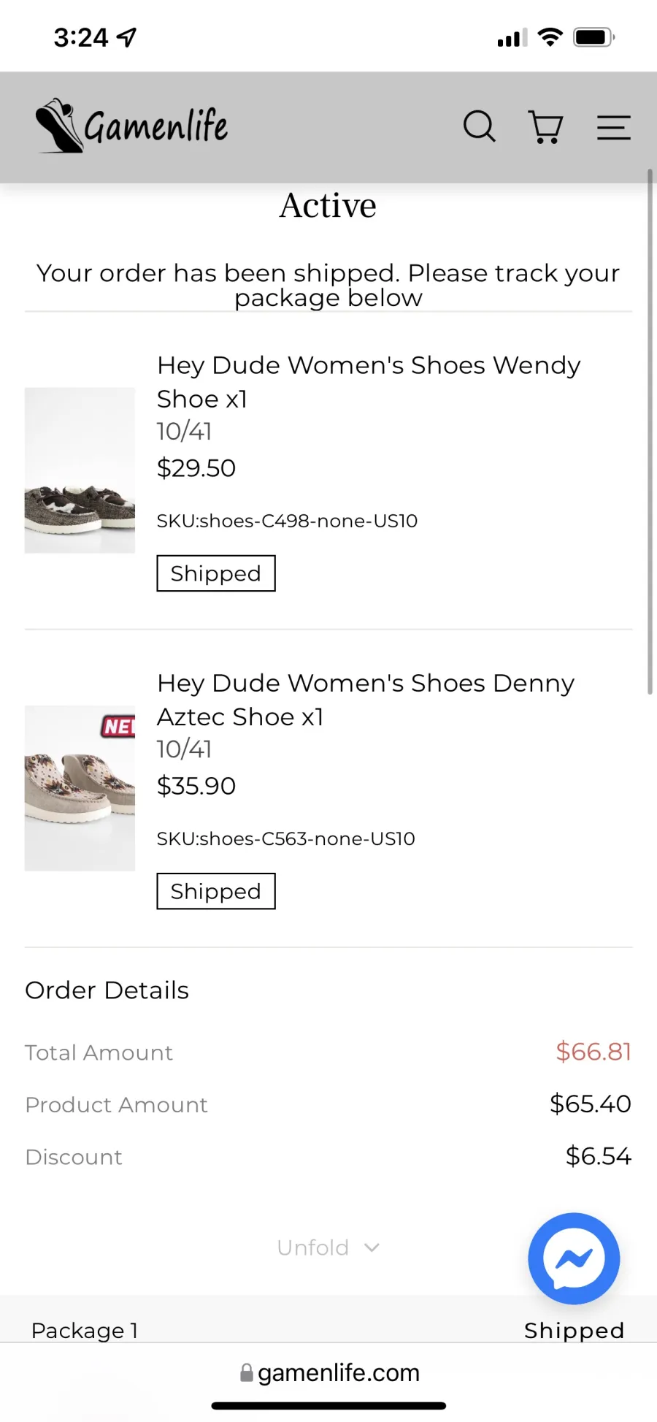
Task: Tap the battery icon in status bar
Action: (x=594, y=37)
